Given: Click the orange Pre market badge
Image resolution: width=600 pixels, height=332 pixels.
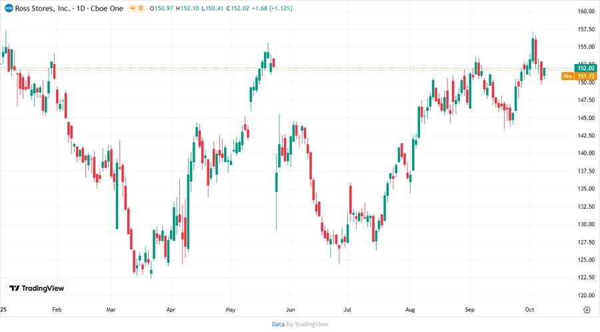Looking at the screenshot, I should [x=567, y=77].
